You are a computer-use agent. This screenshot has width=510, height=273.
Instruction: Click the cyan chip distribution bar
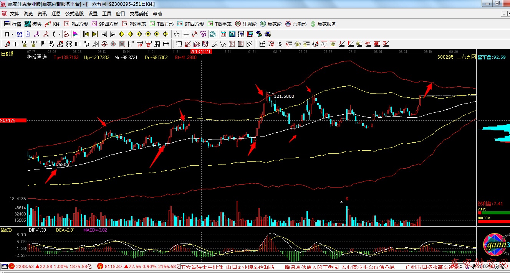[x=495, y=128]
